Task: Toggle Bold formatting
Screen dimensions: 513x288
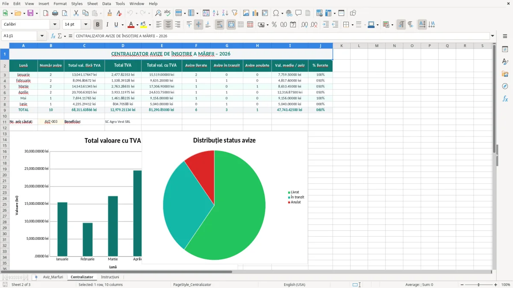Action: (x=98, y=25)
